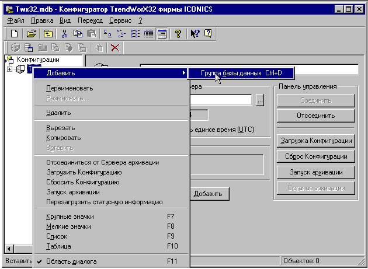Switch to the table details view icon
368x269 pixels.
click(148, 34)
